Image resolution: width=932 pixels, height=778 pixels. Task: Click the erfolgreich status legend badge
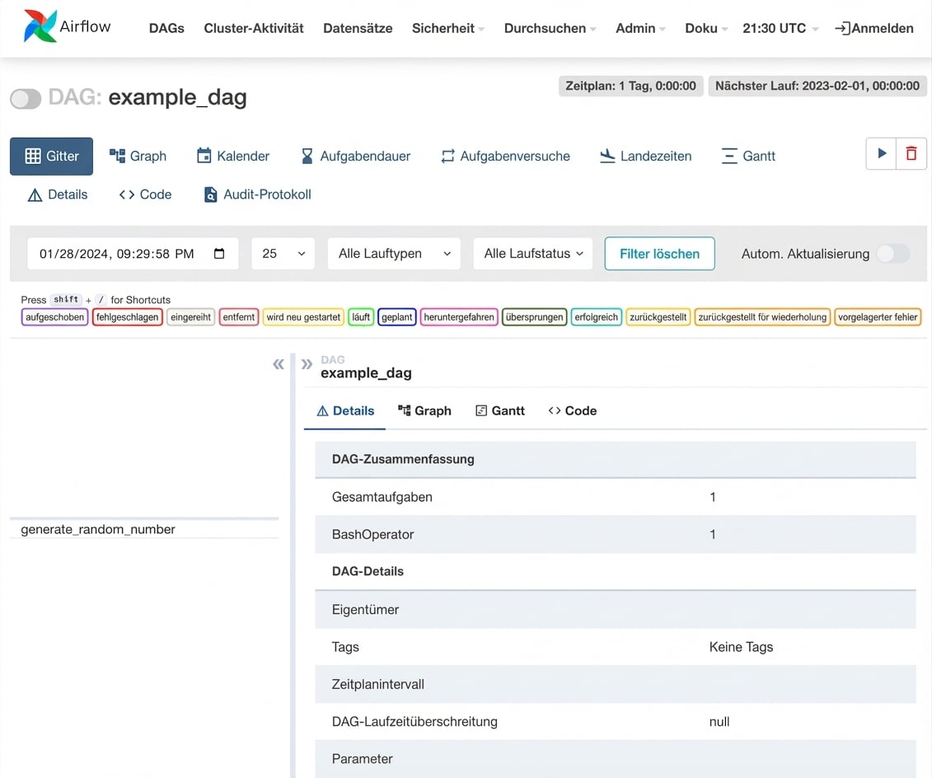[x=596, y=317]
